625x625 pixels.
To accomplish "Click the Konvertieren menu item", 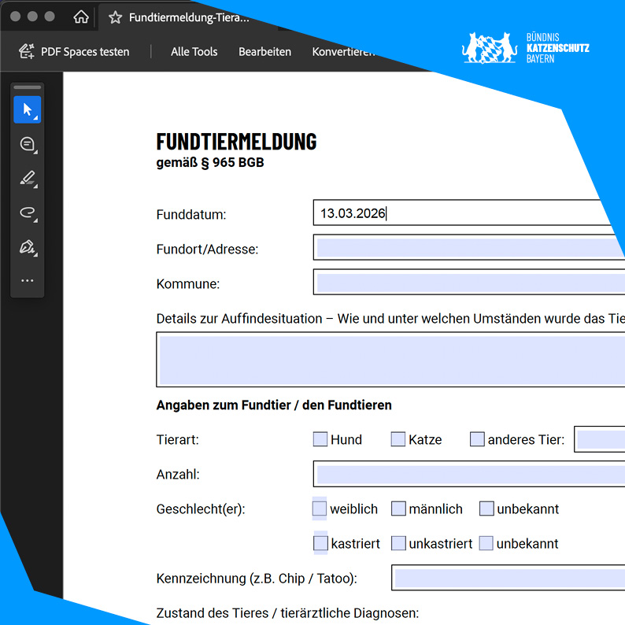I will (342, 52).
